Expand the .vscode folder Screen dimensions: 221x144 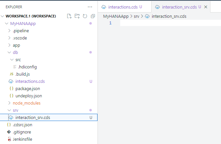9,38
